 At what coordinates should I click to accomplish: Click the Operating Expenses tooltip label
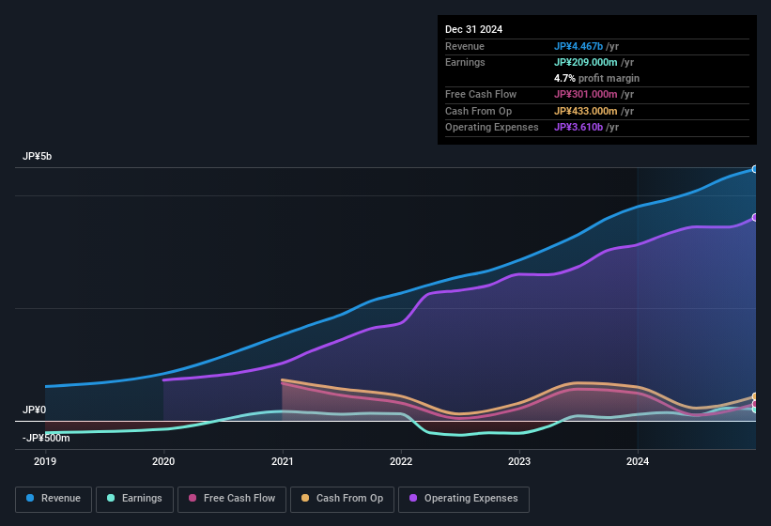click(x=492, y=127)
